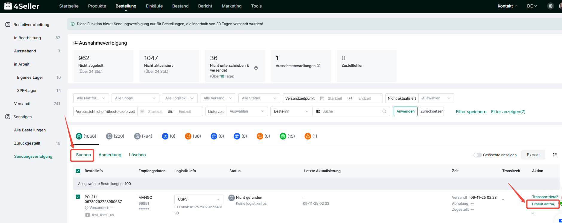The height and width of the screenshot is (223, 562).
Task: Open the Bericht menu
Action: tap(205, 6)
